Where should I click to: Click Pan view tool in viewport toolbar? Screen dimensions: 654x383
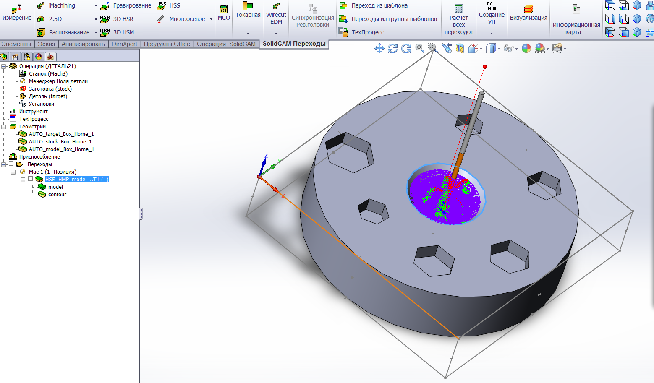(x=379, y=49)
